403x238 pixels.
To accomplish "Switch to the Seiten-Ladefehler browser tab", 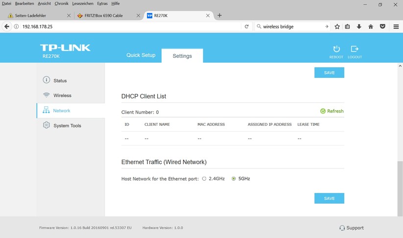I will (30, 15).
